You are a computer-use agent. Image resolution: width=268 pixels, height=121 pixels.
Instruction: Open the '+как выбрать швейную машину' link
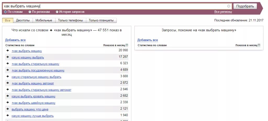[x=33, y=103]
